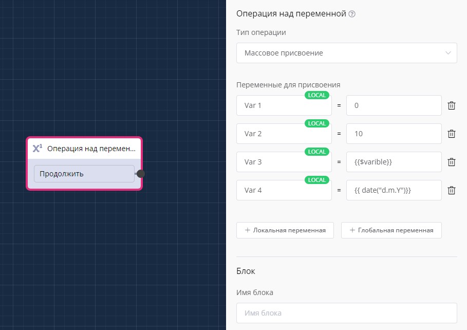Click the X¹ variable icon on node
The image size is (467, 330).
coord(37,149)
